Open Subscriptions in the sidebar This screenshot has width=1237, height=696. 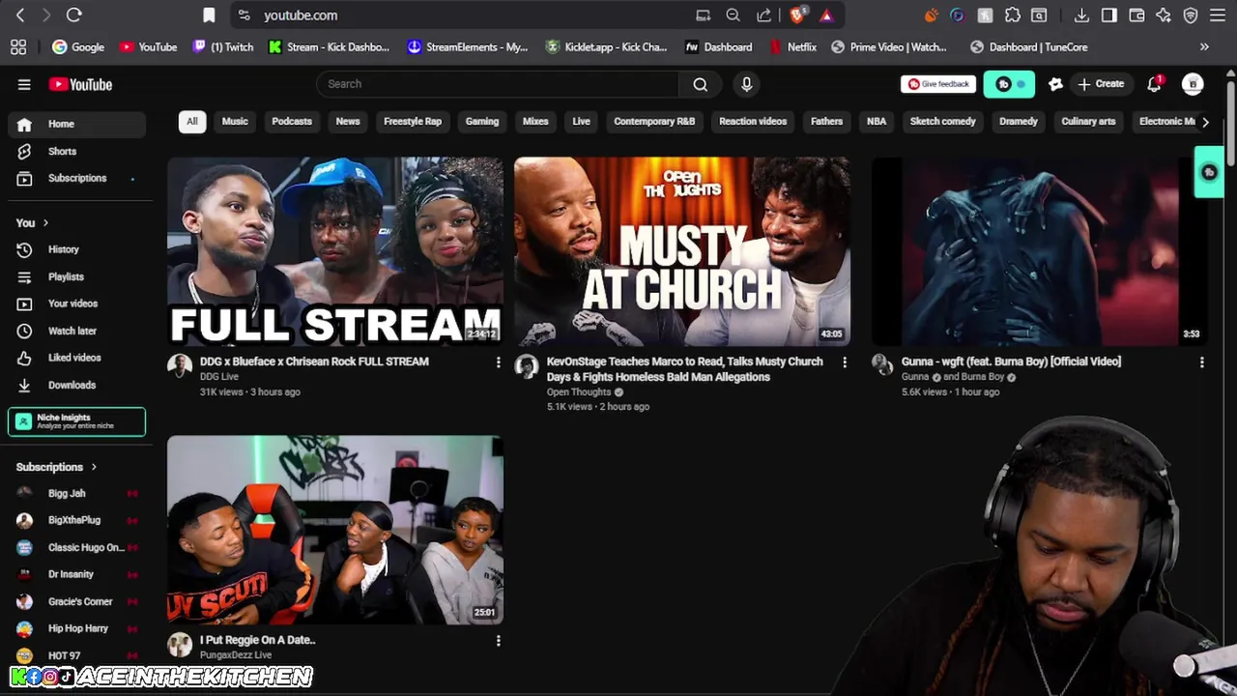tap(77, 178)
